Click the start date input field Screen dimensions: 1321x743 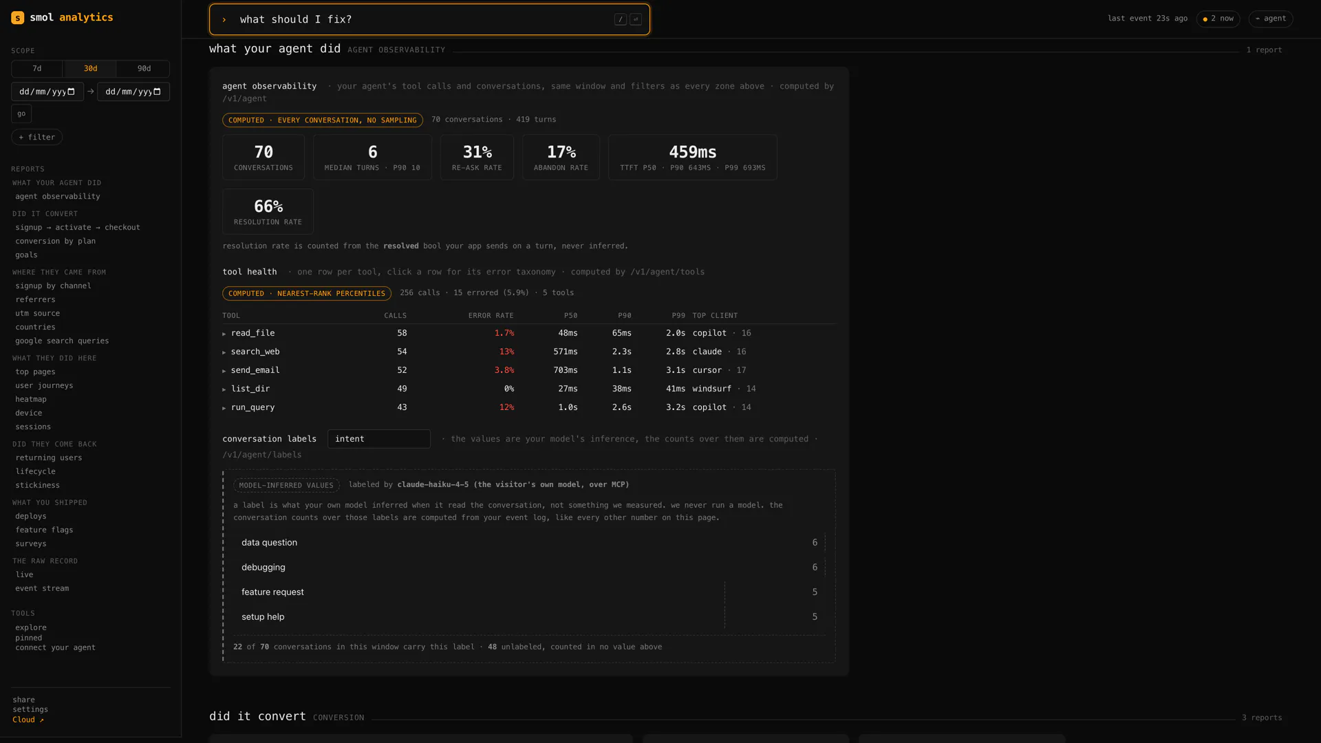[47, 91]
